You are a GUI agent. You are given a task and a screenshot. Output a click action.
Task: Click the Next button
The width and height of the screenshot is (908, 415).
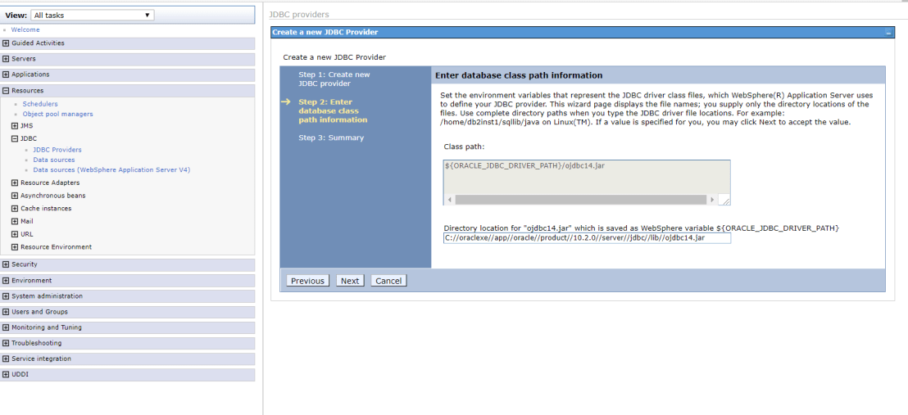coord(350,281)
